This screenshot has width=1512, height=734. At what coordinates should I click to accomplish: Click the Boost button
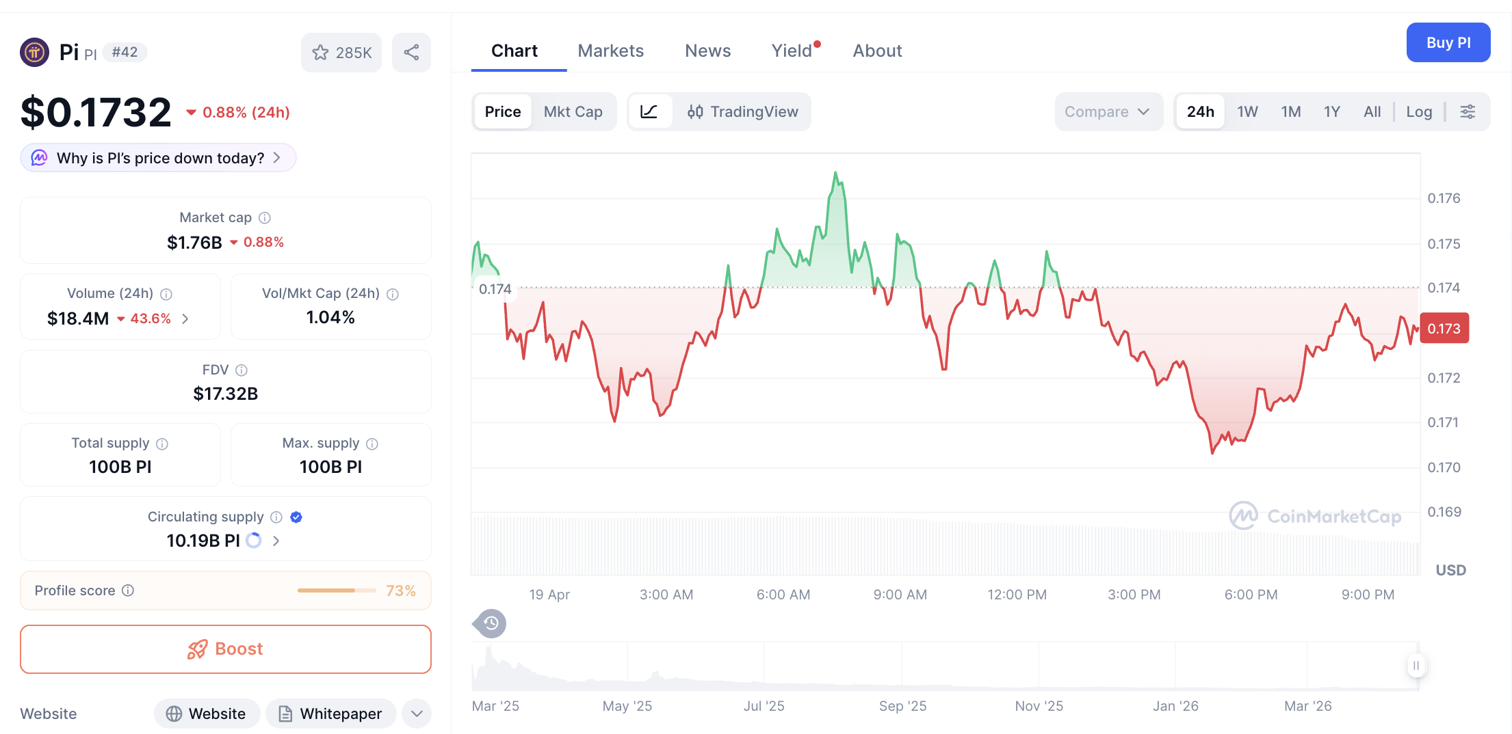coord(226,649)
